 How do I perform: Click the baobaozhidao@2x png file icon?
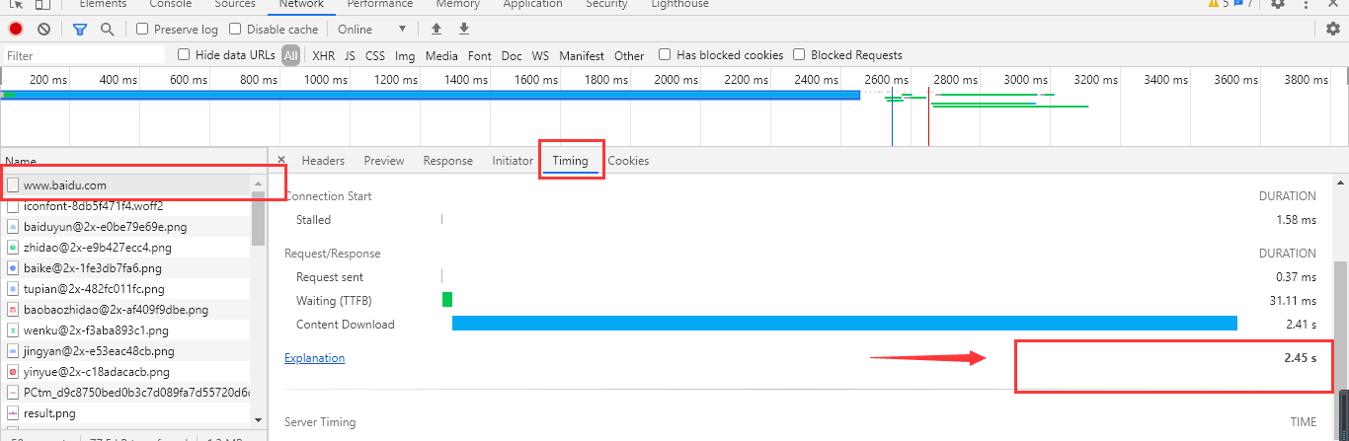13,310
